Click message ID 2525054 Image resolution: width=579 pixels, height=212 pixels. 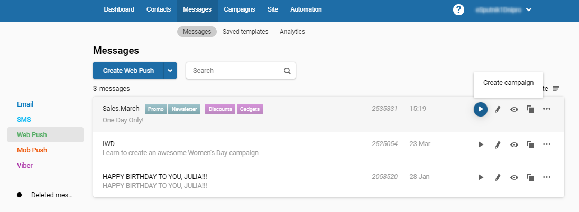pos(385,144)
